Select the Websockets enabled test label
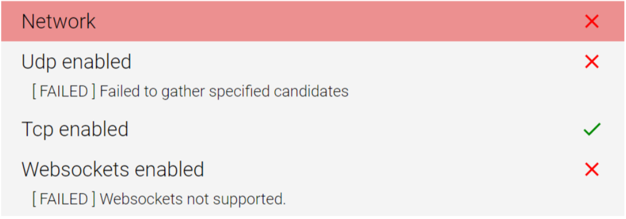This screenshot has height=219, width=626. click(x=113, y=170)
